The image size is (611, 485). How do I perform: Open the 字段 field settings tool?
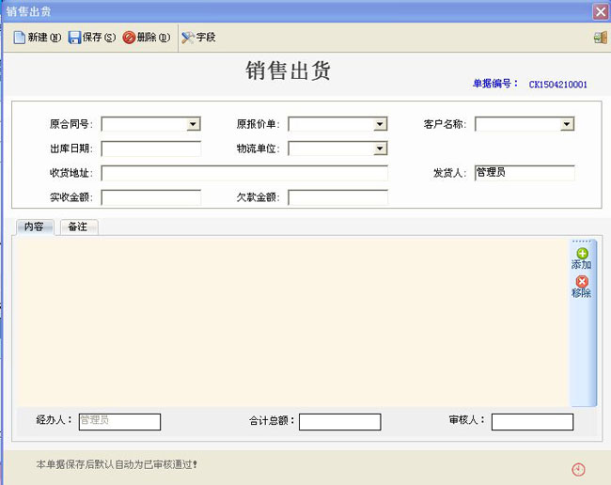click(198, 38)
